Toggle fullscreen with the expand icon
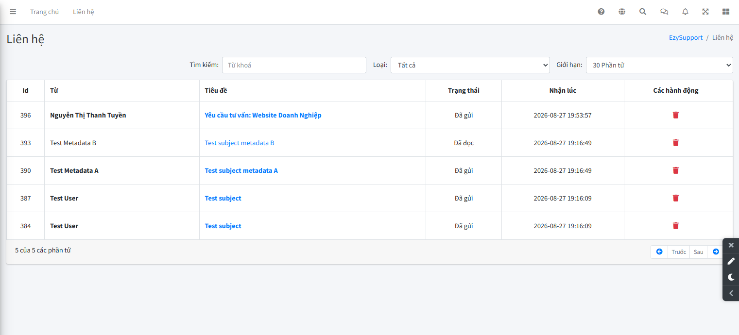Screen dimensions: 739x335 (705, 12)
